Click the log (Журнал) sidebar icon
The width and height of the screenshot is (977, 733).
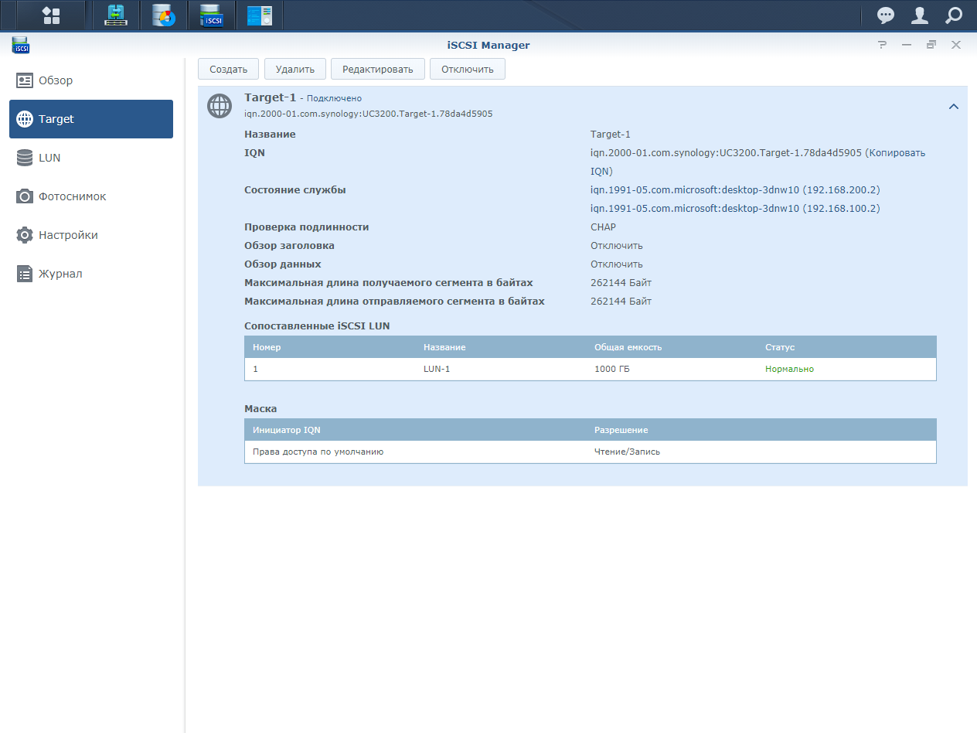(25, 274)
